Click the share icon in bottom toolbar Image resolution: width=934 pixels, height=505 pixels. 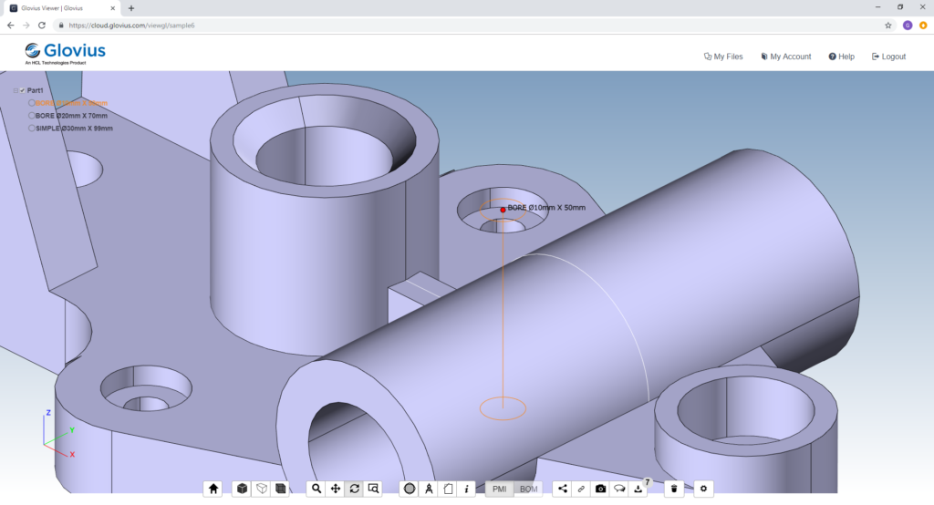(x=562, y=489)
